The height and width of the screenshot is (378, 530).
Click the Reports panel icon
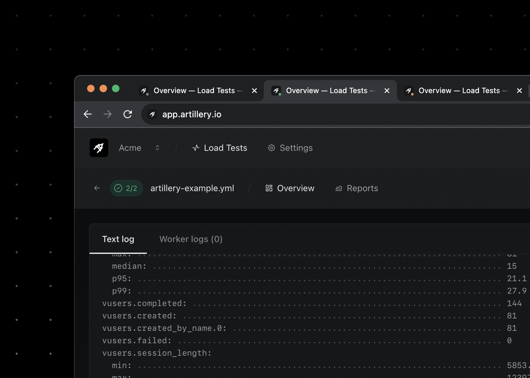(x=339, y=188)
